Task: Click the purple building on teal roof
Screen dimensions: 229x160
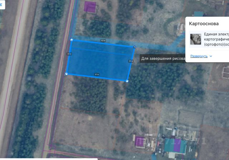Action: (x=177, y=145)
